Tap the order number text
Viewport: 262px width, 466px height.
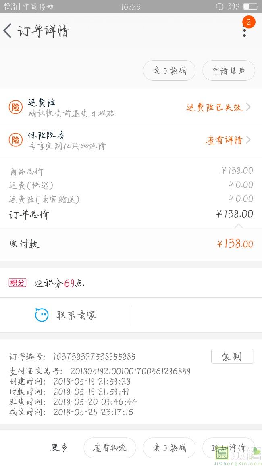point(94,357)
